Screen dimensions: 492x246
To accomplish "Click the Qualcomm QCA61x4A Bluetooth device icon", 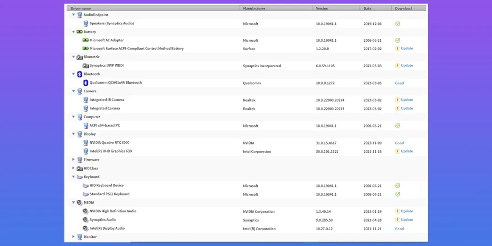I will point(86,83).
